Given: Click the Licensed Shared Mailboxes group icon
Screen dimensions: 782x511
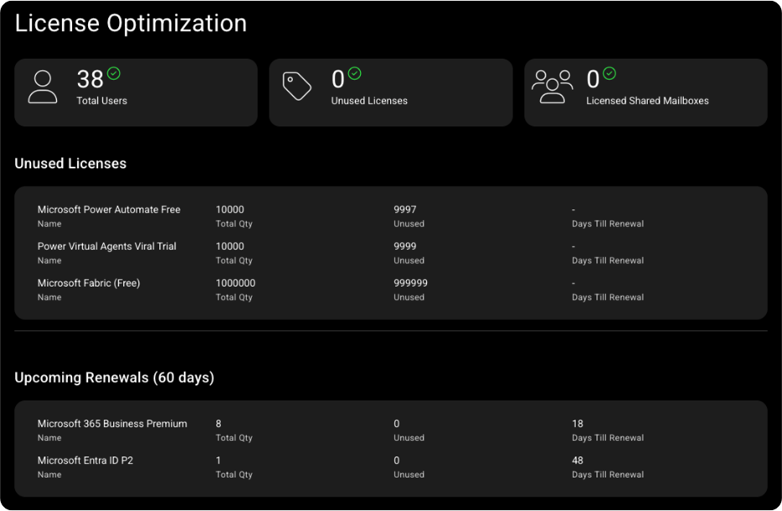Looking at the screenshot, I should (552, 86).
